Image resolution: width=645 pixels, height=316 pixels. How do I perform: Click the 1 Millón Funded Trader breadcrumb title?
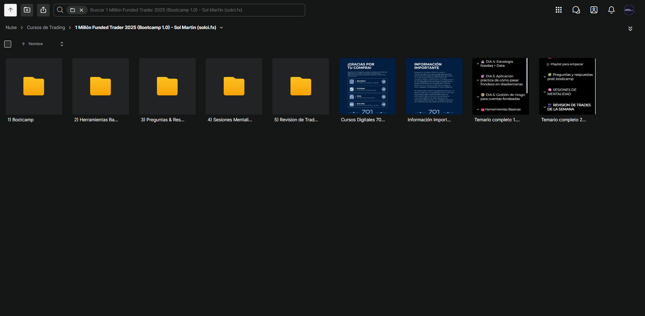point(146,28)
